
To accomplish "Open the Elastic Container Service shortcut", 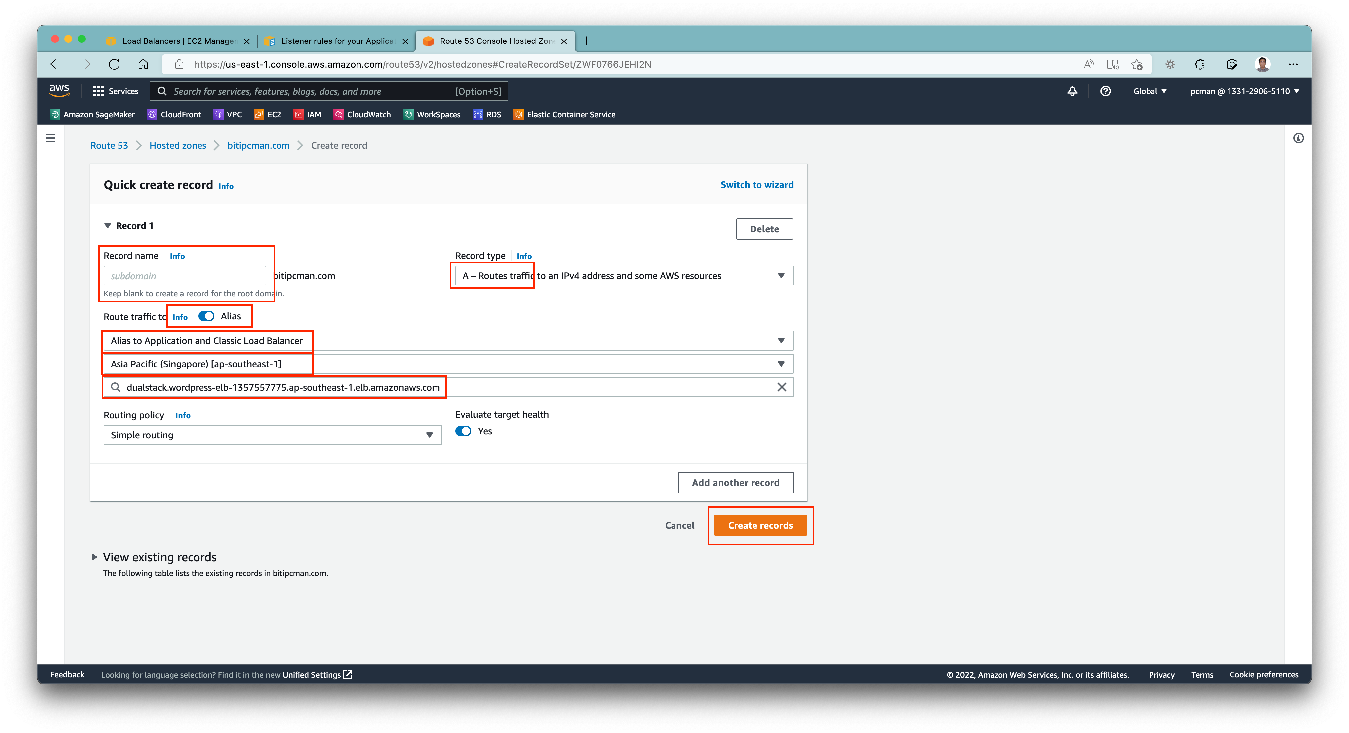I will [x=565, y=114].
